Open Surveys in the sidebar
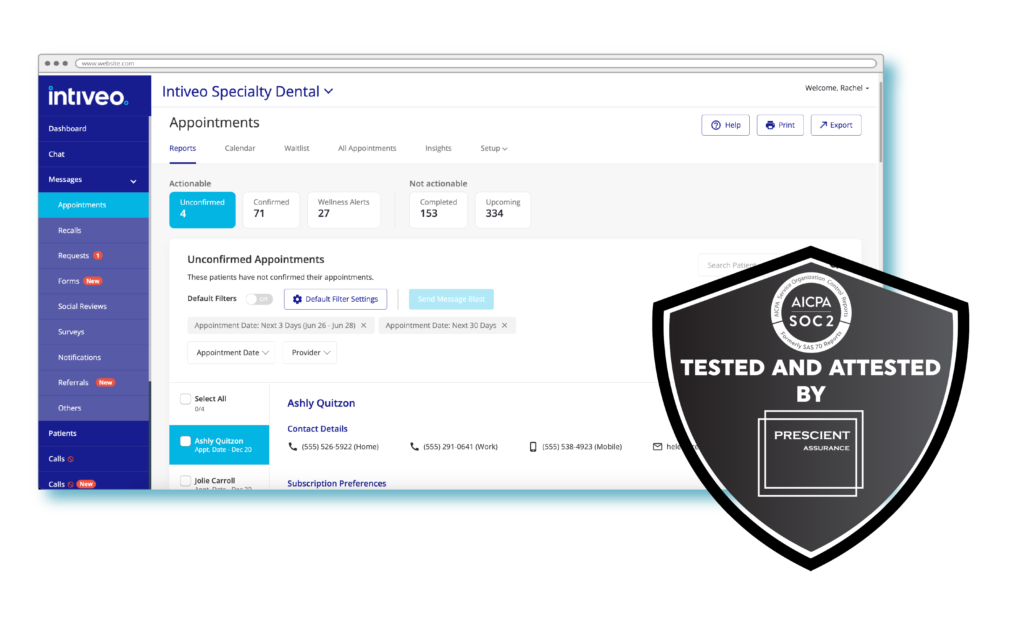Viewport: 1029px width, 643px height. point(93,332)
